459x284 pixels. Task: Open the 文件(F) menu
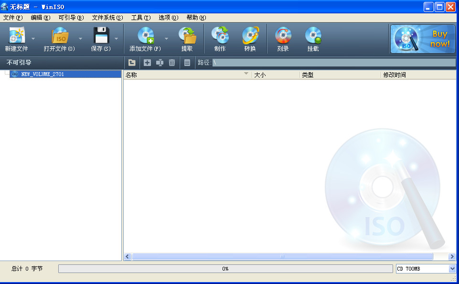click(x=13, y=18)
